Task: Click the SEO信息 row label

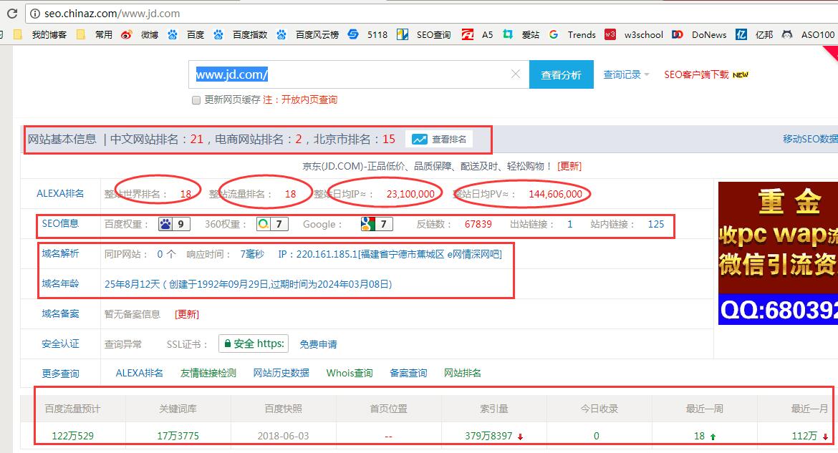Action: (x=60, y=223)
